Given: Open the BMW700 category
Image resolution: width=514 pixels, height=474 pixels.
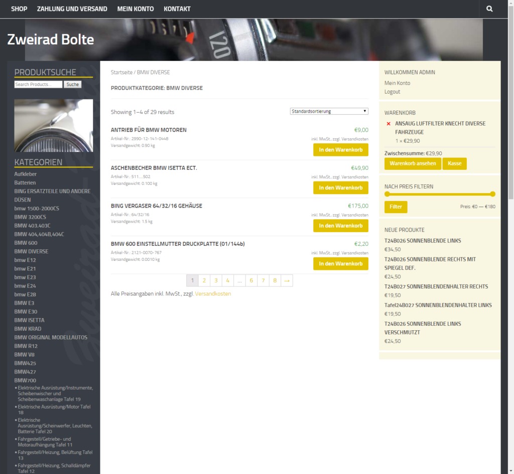Looking at the screenshot, I should click(25, 381).
